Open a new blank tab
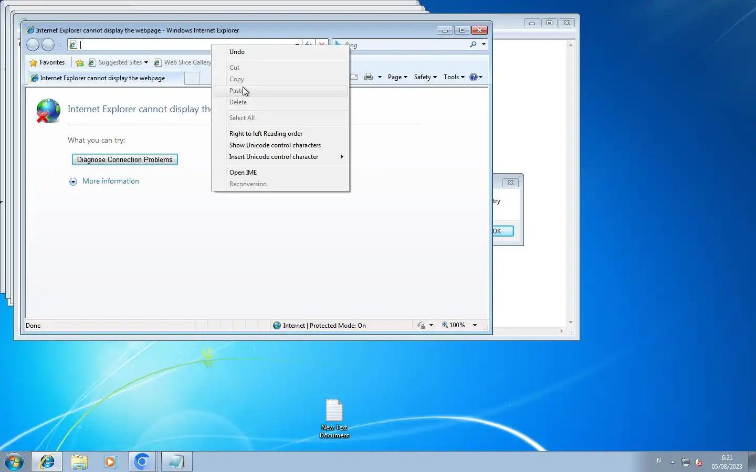The height and width of the screenshot is (472, 756). (x=192, y=79)
